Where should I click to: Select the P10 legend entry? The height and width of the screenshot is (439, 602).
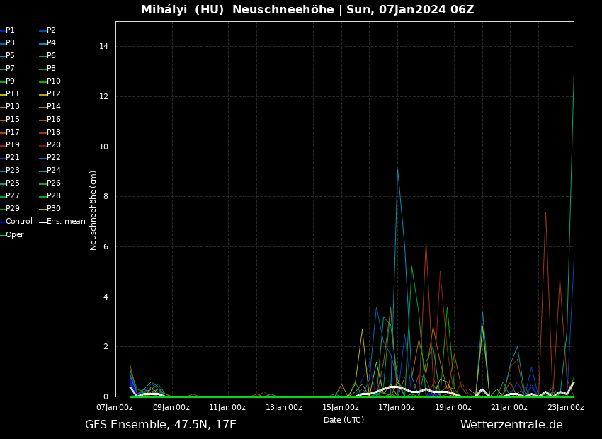53,81
